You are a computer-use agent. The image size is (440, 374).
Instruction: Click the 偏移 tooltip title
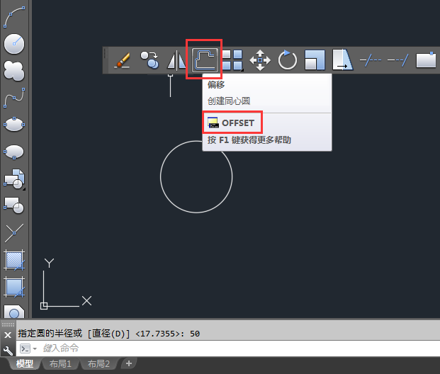tap(216, 84)
